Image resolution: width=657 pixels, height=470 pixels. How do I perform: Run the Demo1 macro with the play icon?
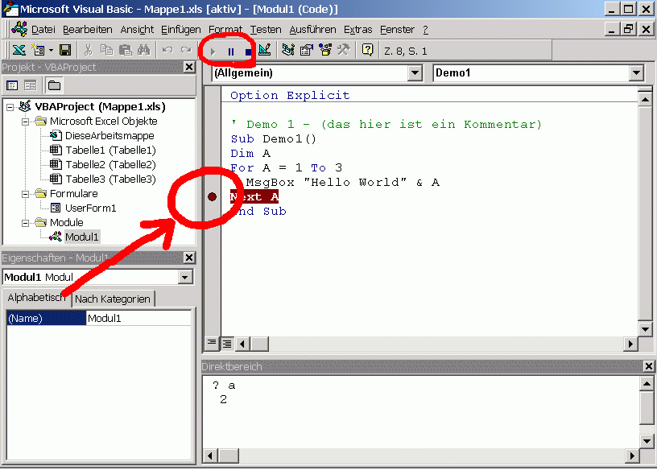tap(213, 50)
